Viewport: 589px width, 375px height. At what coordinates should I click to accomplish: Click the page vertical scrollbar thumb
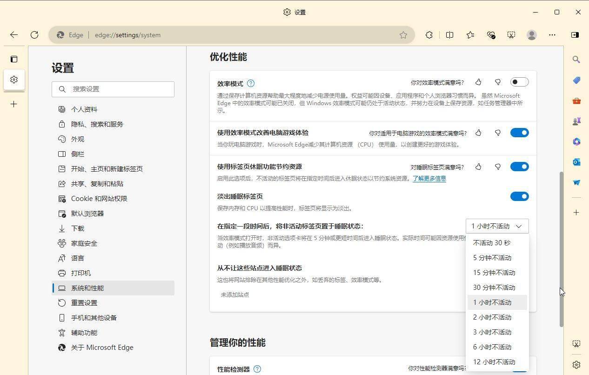561,249
